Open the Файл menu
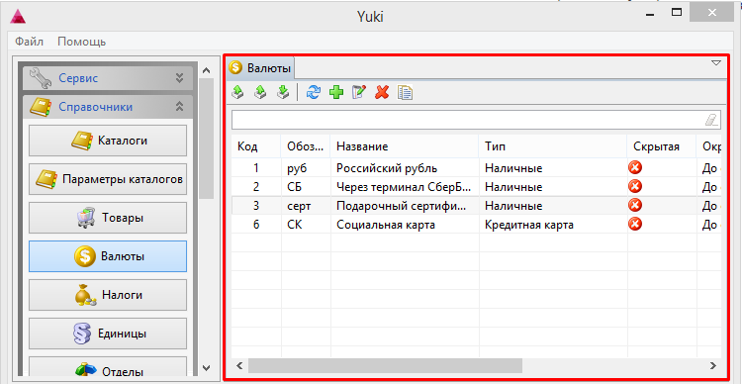 (29, 42)
